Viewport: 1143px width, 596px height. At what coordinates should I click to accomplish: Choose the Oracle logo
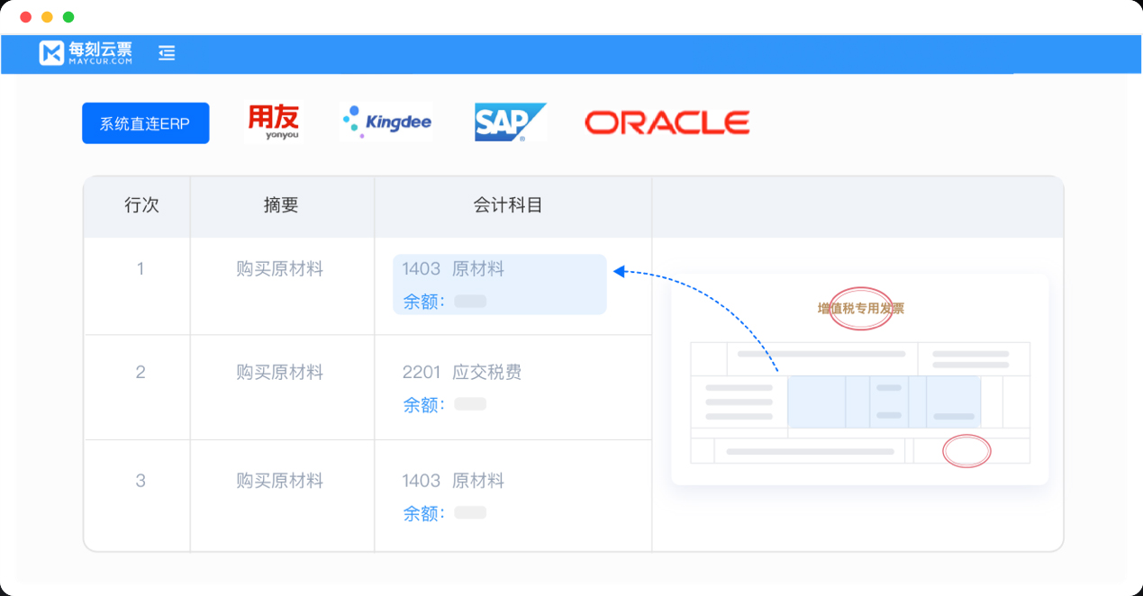coord(667,122)
